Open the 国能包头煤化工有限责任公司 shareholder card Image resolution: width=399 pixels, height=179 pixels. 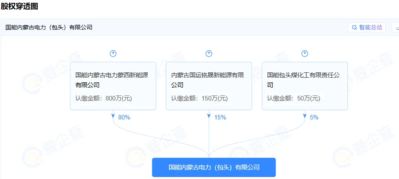click(305, 86)
